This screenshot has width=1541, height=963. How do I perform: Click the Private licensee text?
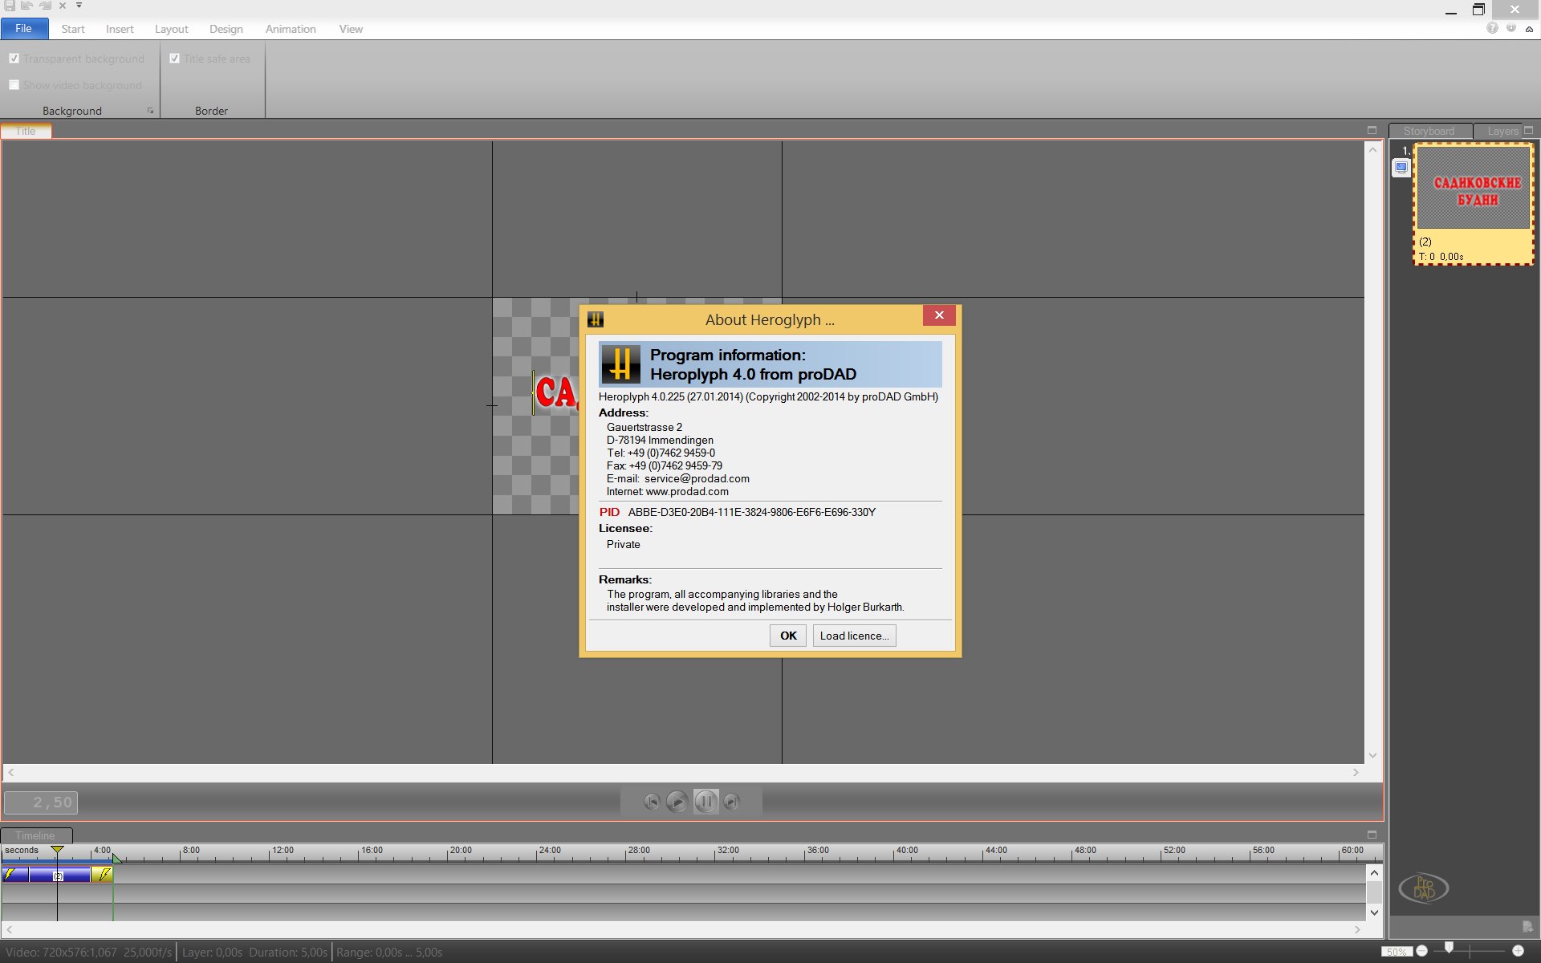624,544
